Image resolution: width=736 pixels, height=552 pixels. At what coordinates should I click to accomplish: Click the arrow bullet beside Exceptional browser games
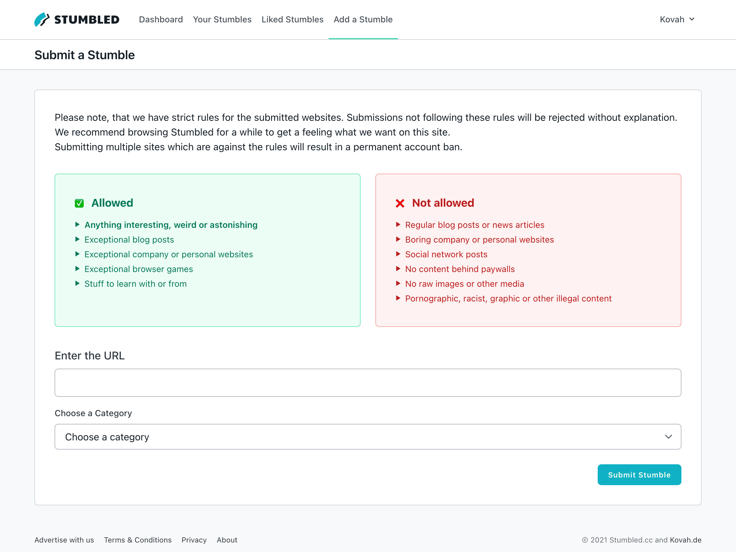click(x=78, y=269)
